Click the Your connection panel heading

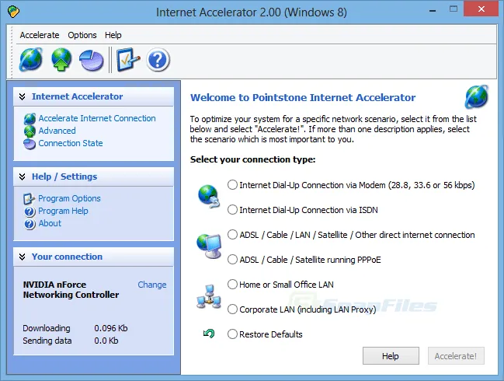(67, 257)
